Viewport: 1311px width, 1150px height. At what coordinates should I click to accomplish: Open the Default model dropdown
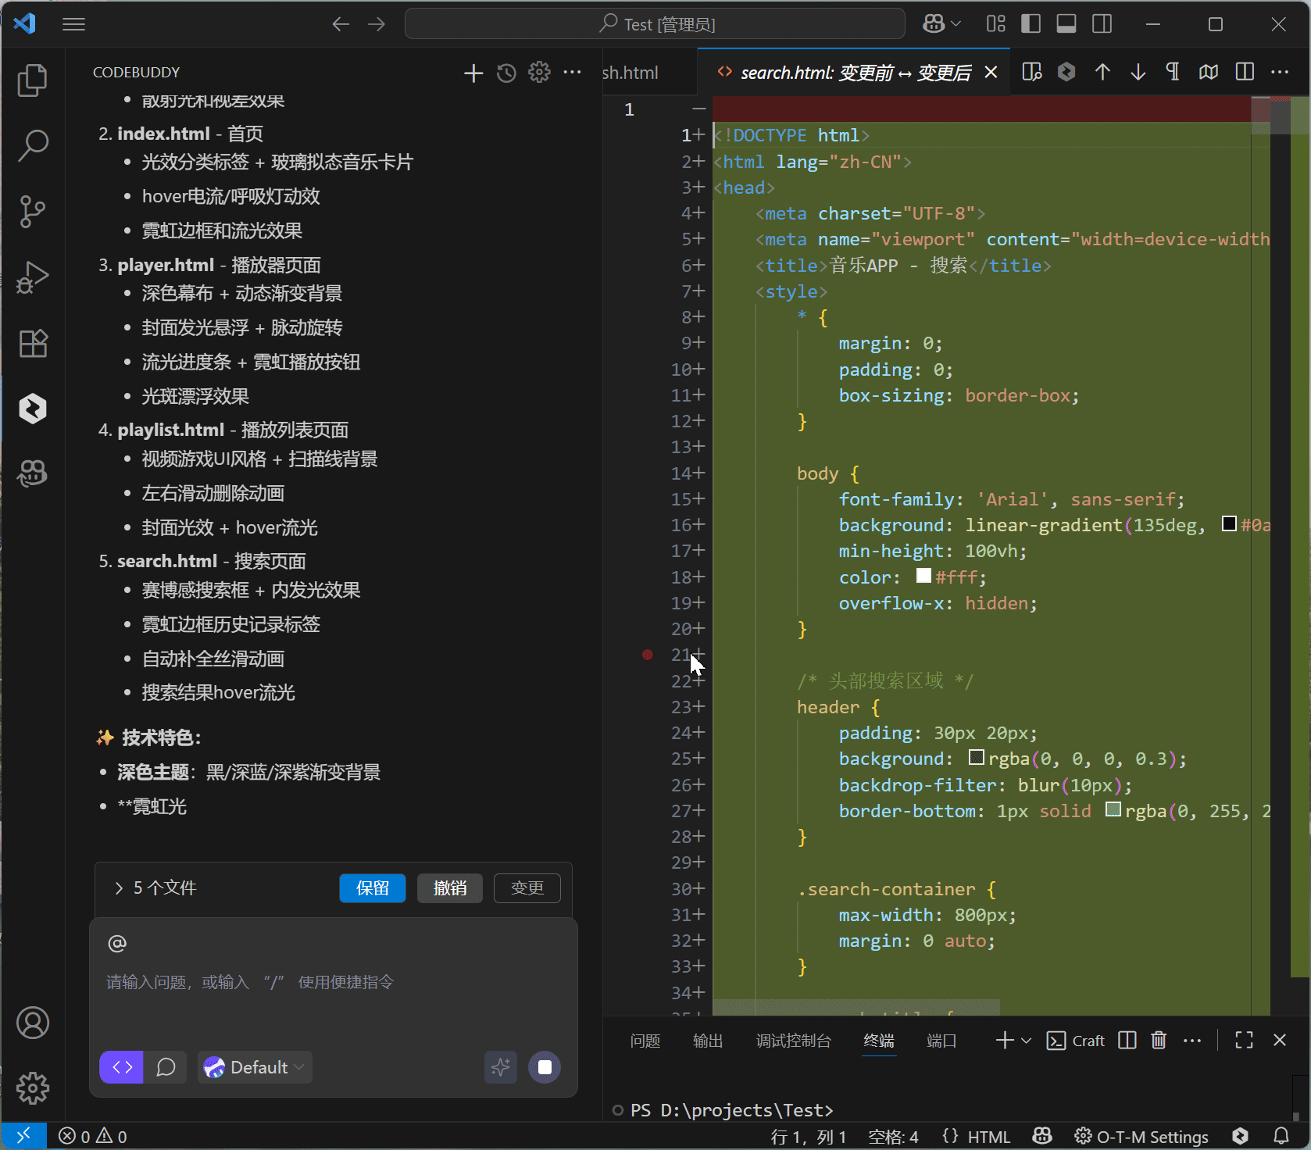coord(255,1067)
